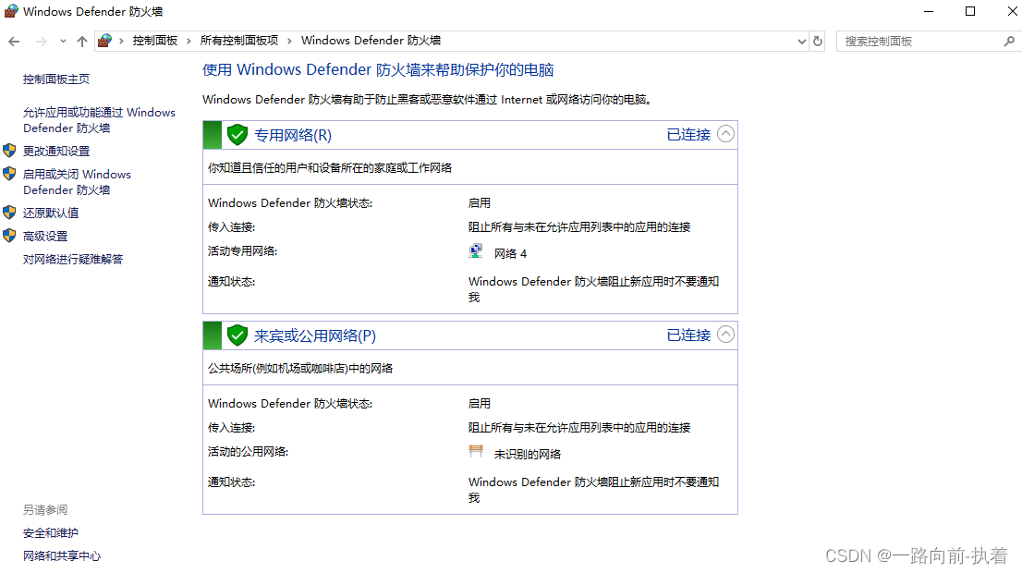The height and width of the screenshot is (573, 1022).
Task: Minimize the firewall window
Action: pos(929,11)
